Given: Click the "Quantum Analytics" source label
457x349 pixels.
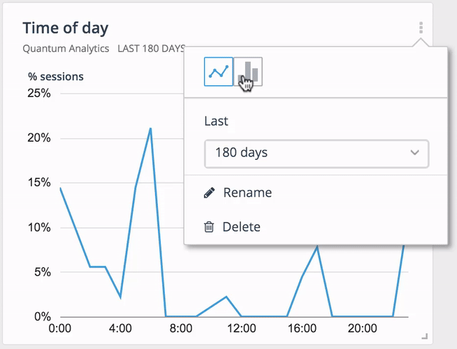Looking at the screenshot, I should 66,48.
